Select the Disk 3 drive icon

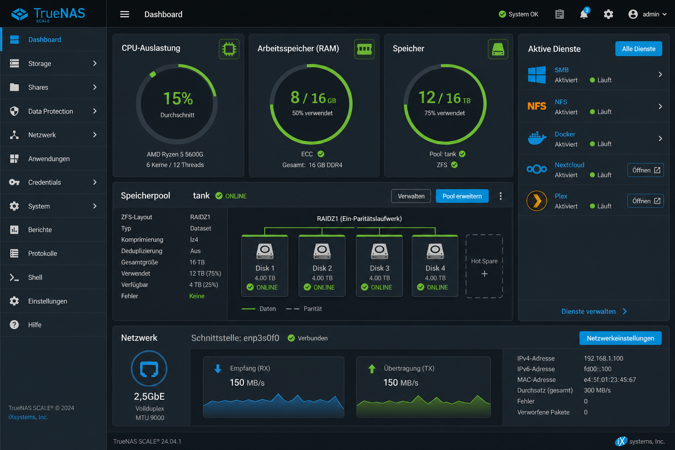point(380,251)
